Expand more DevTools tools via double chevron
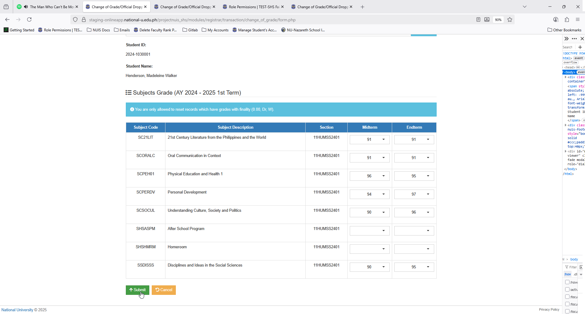The width and height of the screenshot is (585, 314). pyautogui.click(x=566, y=39)
